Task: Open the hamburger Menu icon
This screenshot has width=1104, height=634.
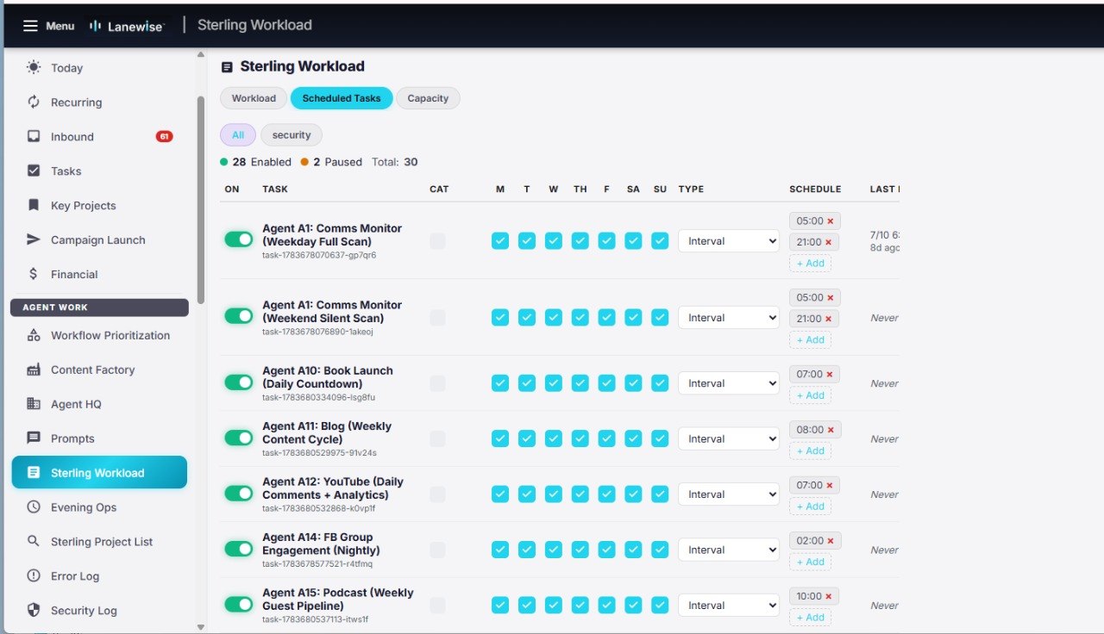Action: point(30,26)
